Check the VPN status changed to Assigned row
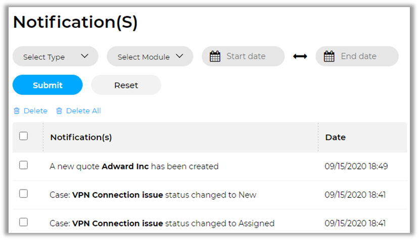Screen dimensions: 419x240 click(23, 222)
